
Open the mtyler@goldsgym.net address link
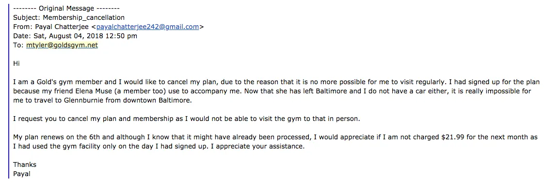[x=62, y=45]
